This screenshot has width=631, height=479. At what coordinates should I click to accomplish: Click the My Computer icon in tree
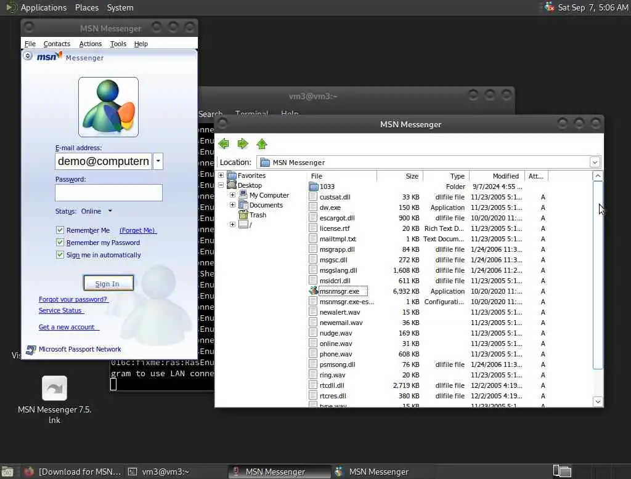[243, 195]
